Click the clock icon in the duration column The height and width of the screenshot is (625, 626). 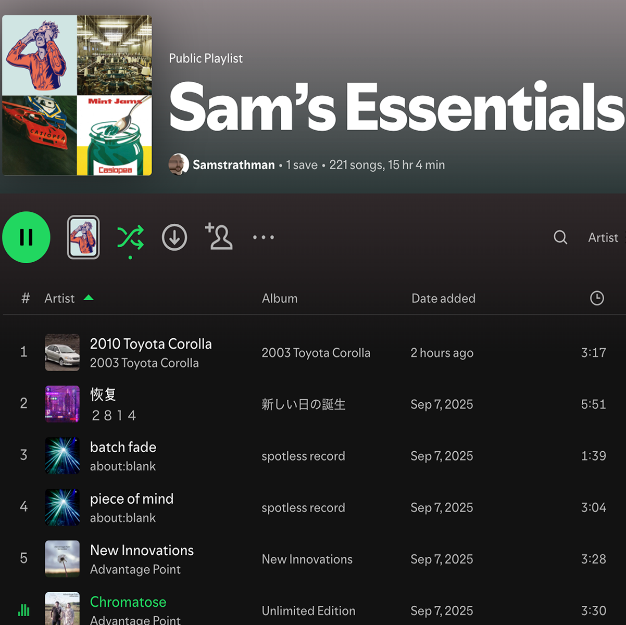tap(597, 298)
